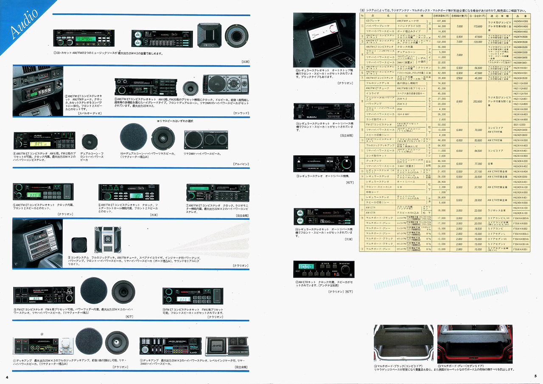This screenshot has height=384, width=543.
Task: Select the item 10 FM ET Clarion stereo kit photo
Action: [193, 296]
